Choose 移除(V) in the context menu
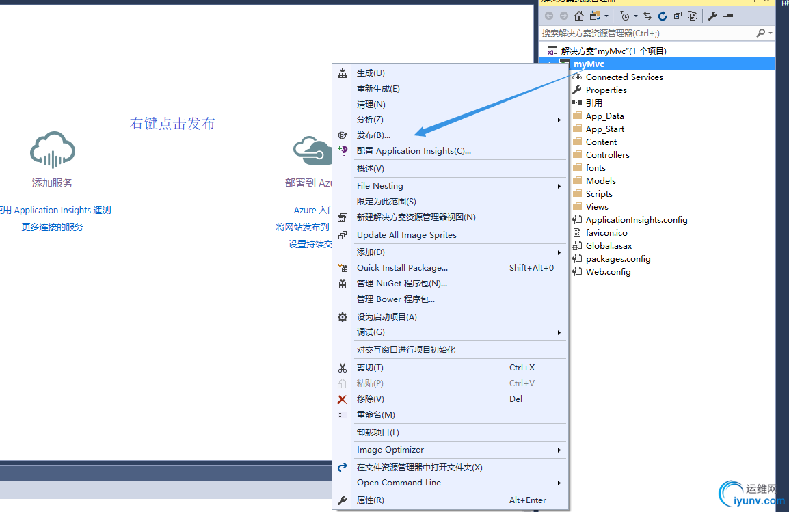 pyautogui.click(x=451, y=399)
